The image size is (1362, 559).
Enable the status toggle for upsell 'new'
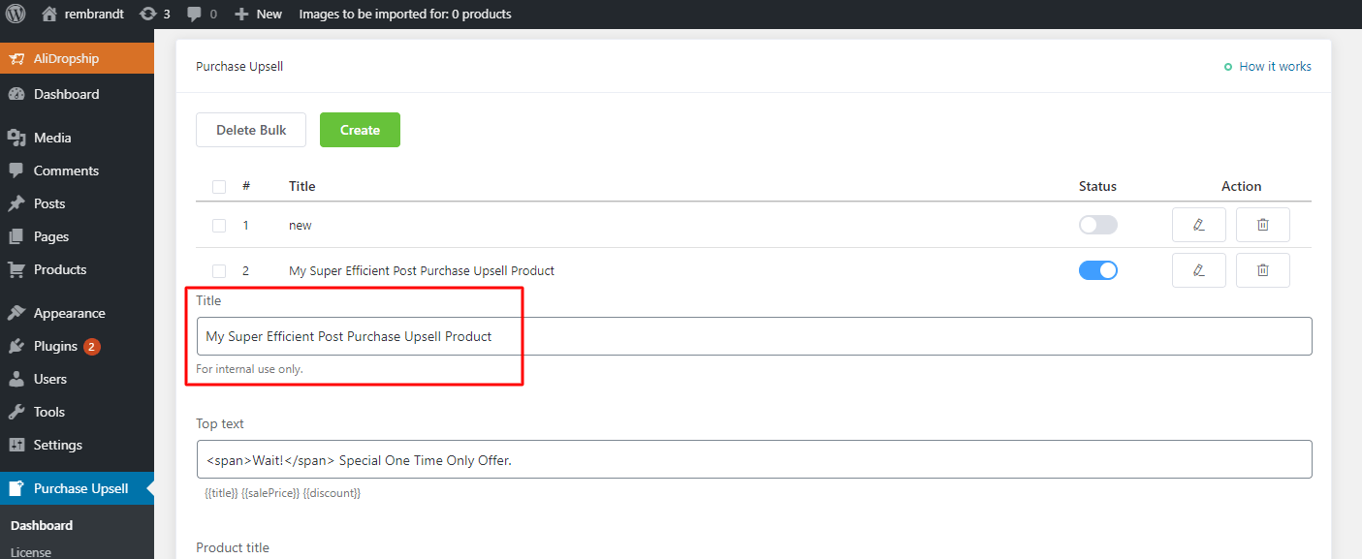coord(1097,224)
